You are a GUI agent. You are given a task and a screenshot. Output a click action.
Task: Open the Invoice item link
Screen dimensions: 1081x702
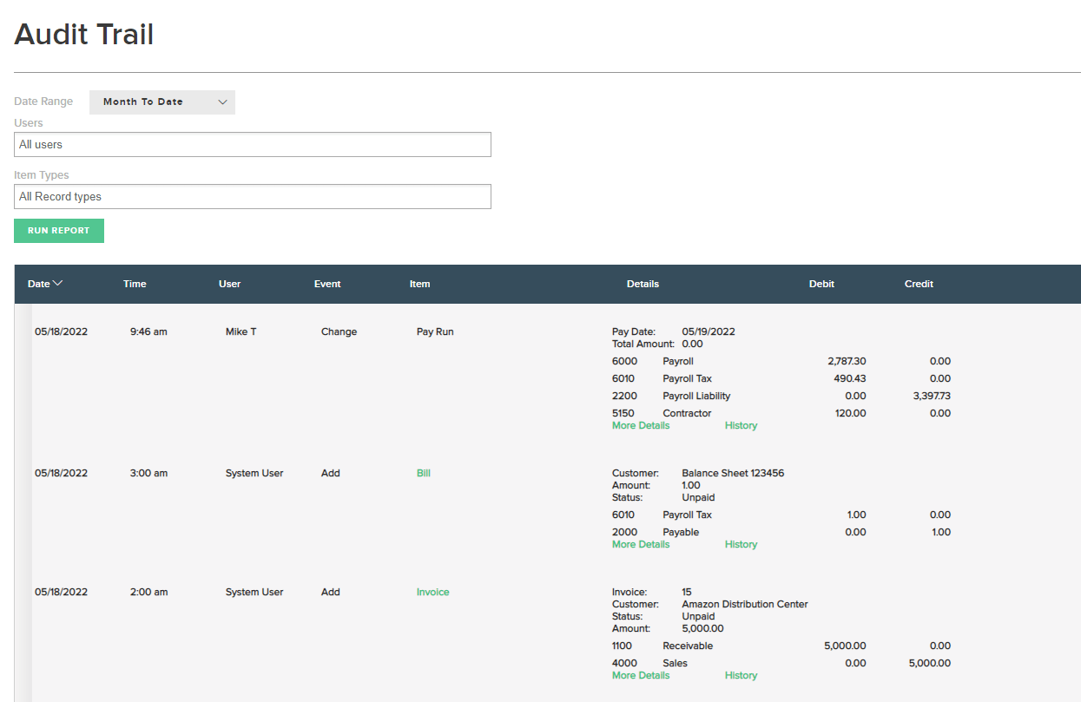pyautogui.click(x=432, y=593)
